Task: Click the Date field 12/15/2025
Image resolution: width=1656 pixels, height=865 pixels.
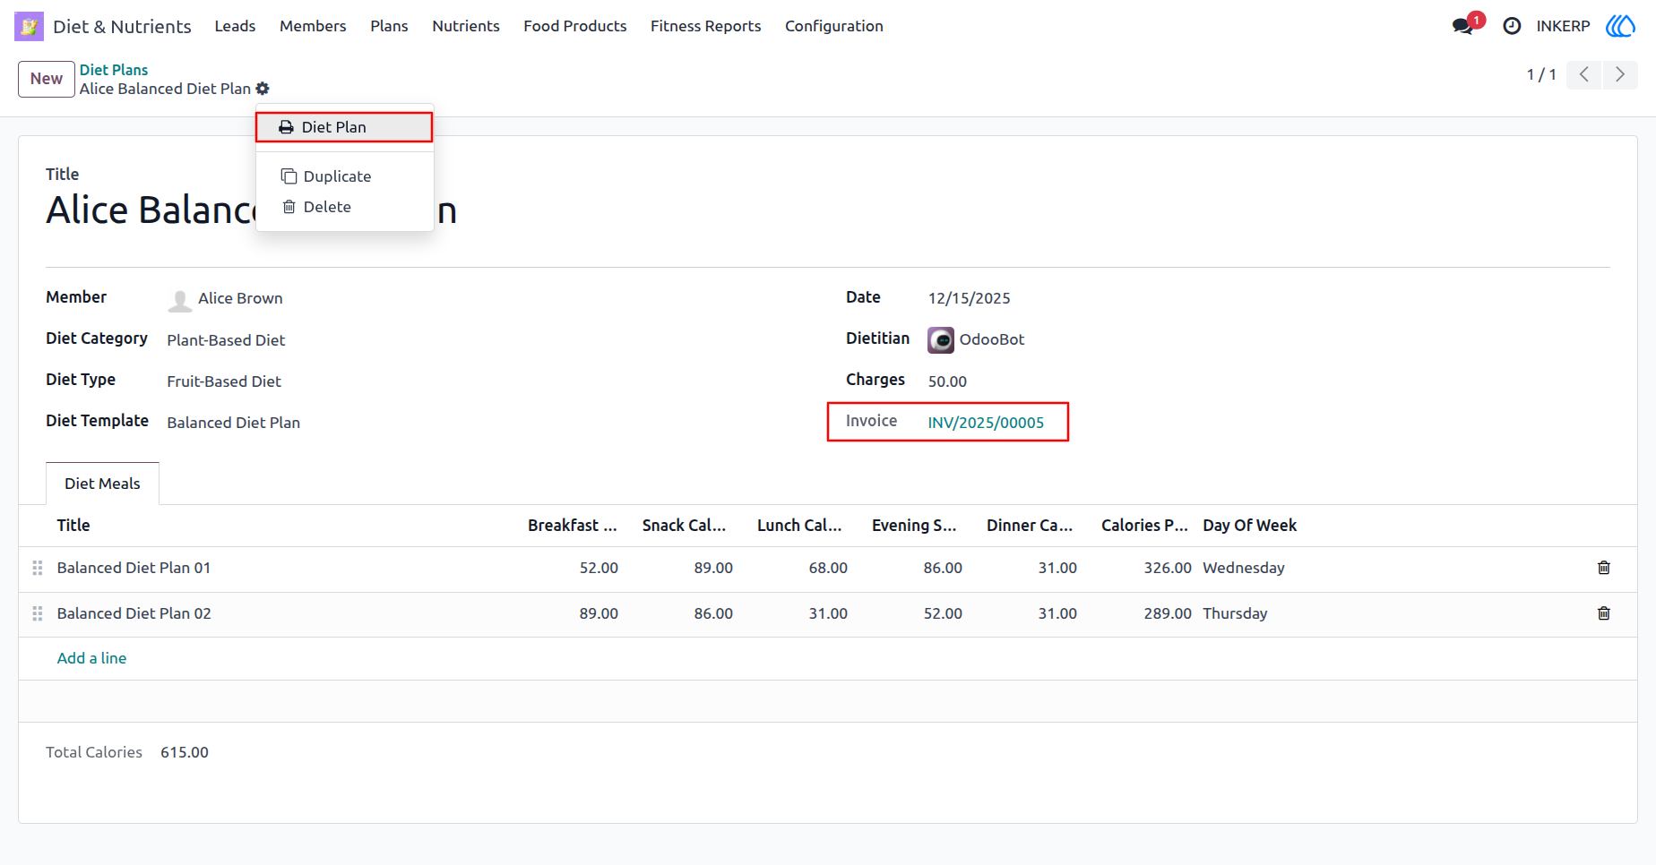Action: (x=969, y=298)
